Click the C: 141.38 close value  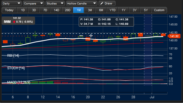122,20
